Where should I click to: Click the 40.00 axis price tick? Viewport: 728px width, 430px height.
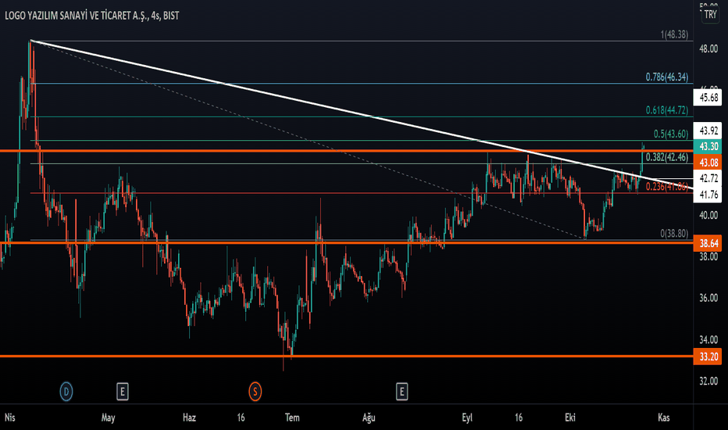pyautogui.click(x=708, y=215)
